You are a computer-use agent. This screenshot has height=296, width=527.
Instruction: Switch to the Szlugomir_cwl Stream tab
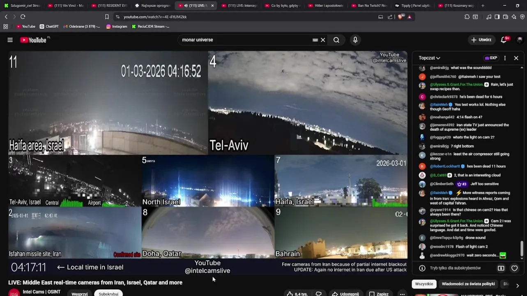[23, 6]
